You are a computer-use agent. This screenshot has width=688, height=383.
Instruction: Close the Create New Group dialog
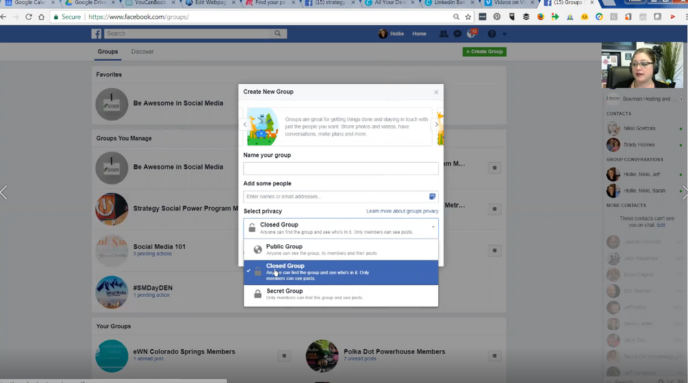(436, 92)
